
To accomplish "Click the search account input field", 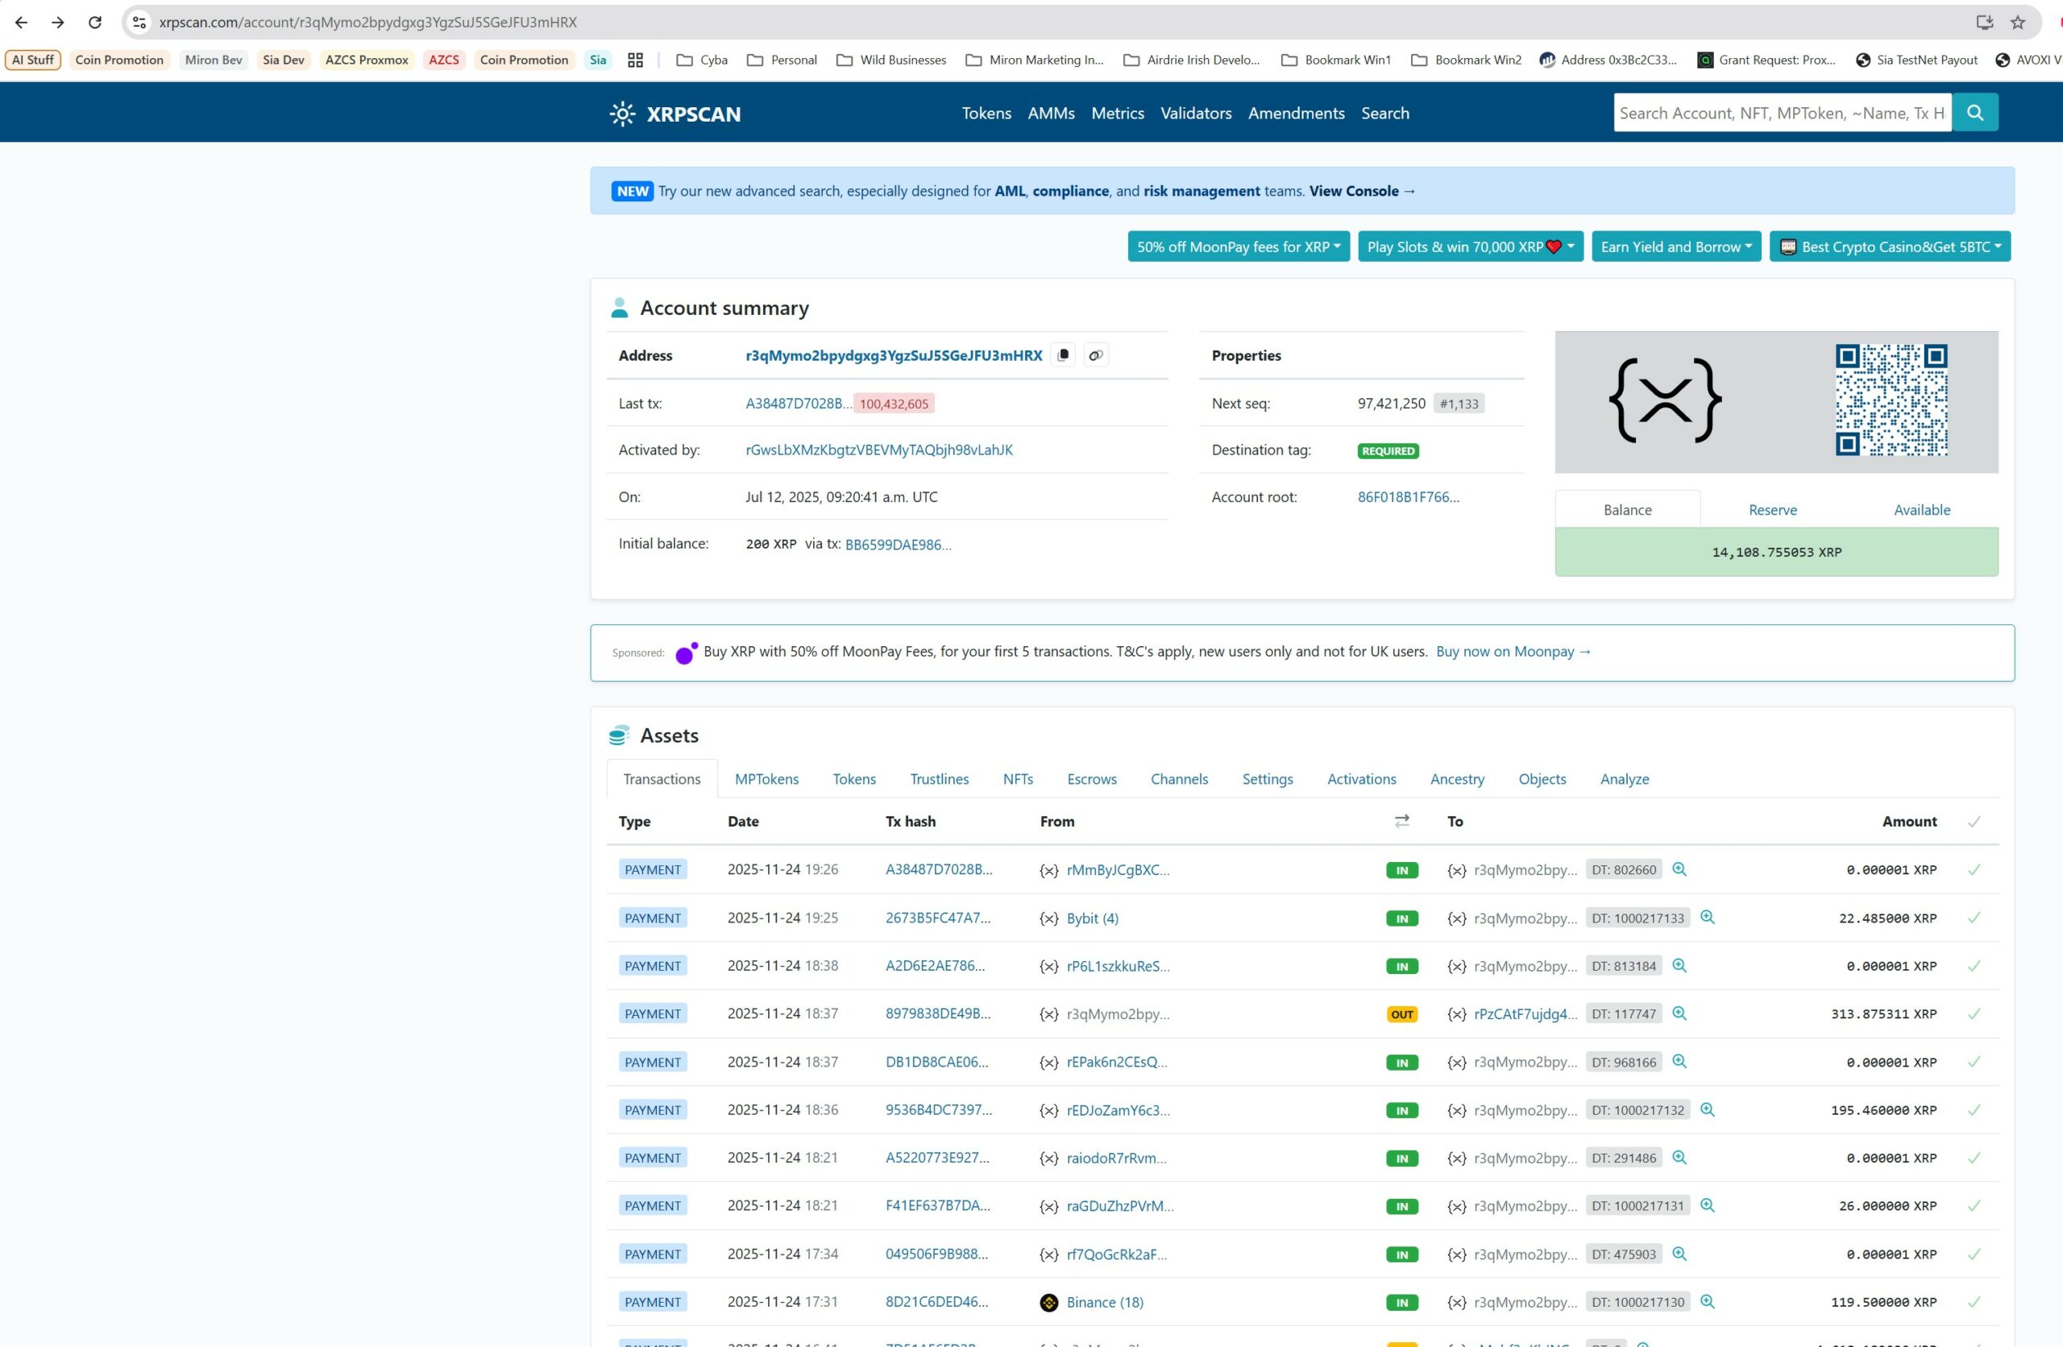I will point(1780,114).
